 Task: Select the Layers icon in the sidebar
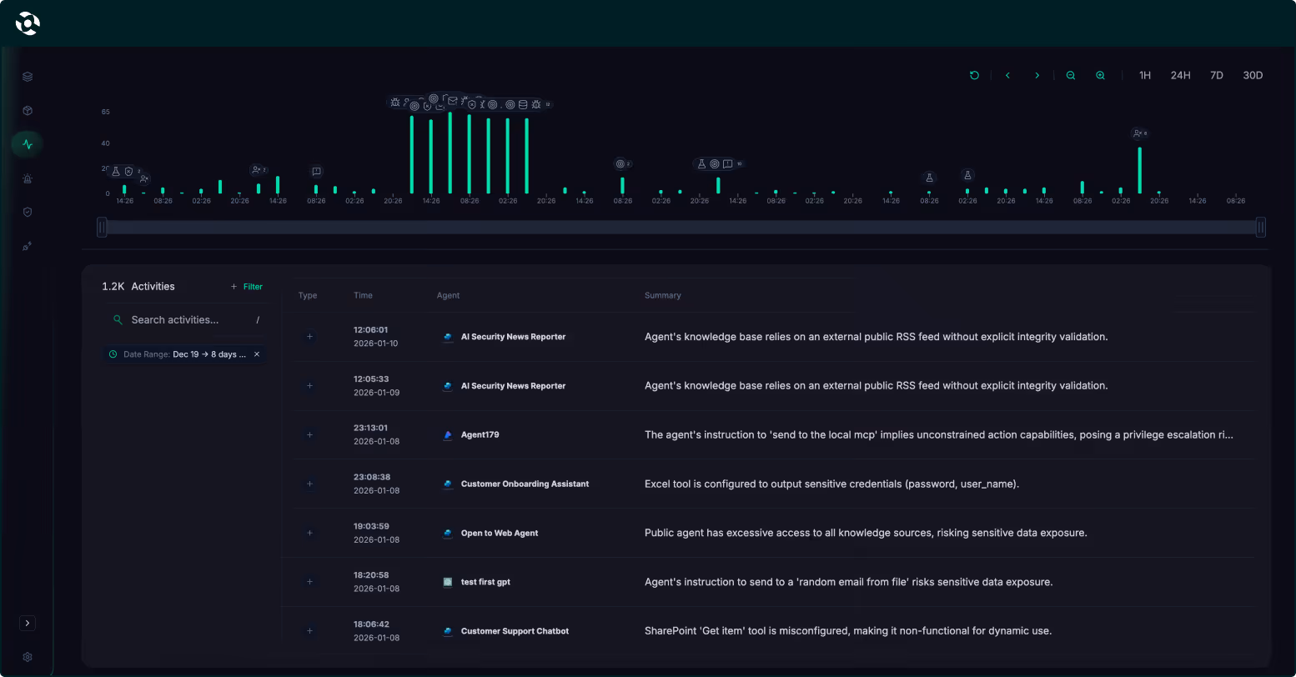coord(27,76)
